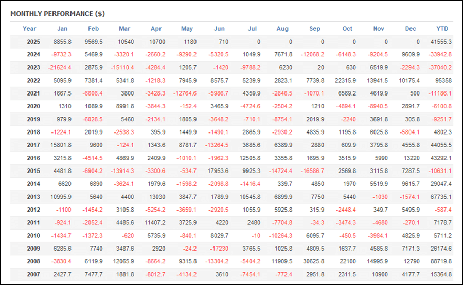Click 2015 September value -16586.7

(x=312, y=171)
